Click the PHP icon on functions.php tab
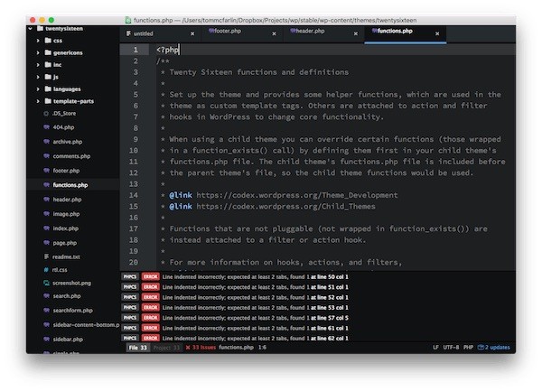Screen dimensions: 542x391 tap(375, 31)
